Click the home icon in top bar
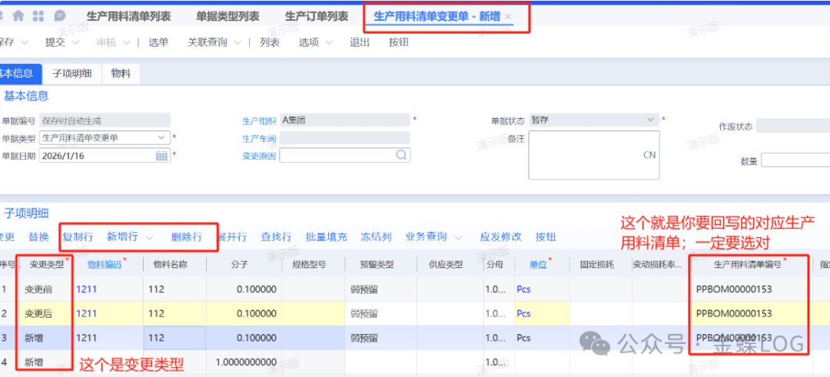This screenshot has height=377, width=830. (x=18, y=15)
